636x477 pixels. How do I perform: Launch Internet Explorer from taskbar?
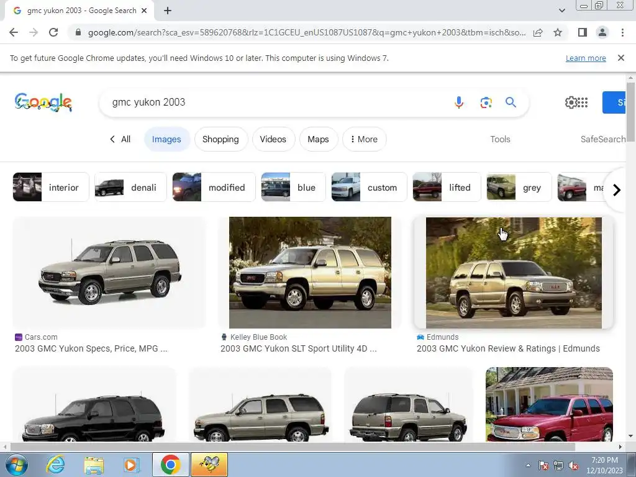click(55, 465)
